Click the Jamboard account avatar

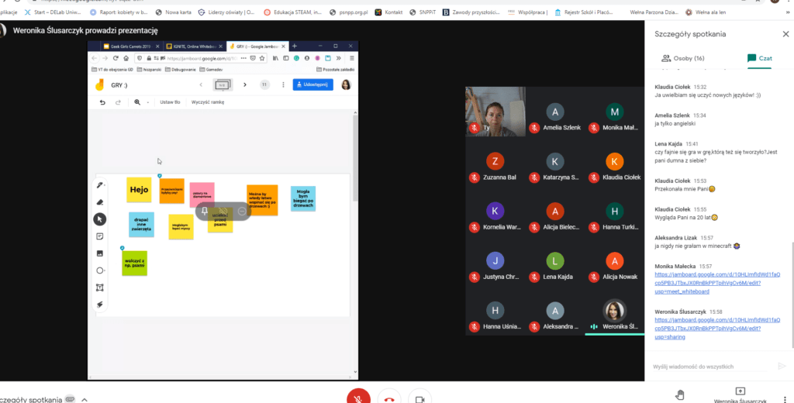coord(346,84)
